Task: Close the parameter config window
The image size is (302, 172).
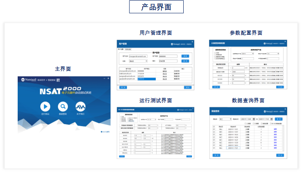Action: point(285,41)
